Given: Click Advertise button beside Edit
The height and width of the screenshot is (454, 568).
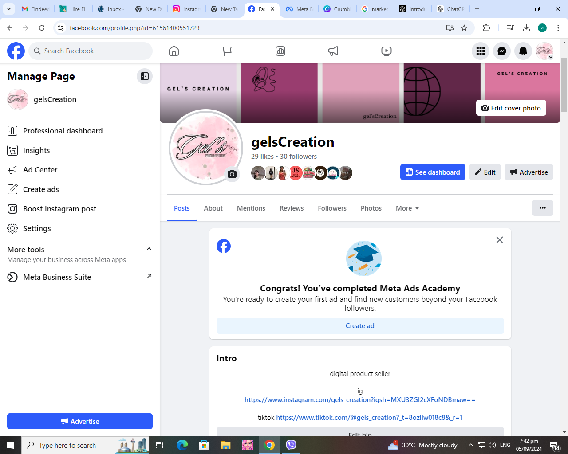Looking at the screenshot, I should pos(529,172).
